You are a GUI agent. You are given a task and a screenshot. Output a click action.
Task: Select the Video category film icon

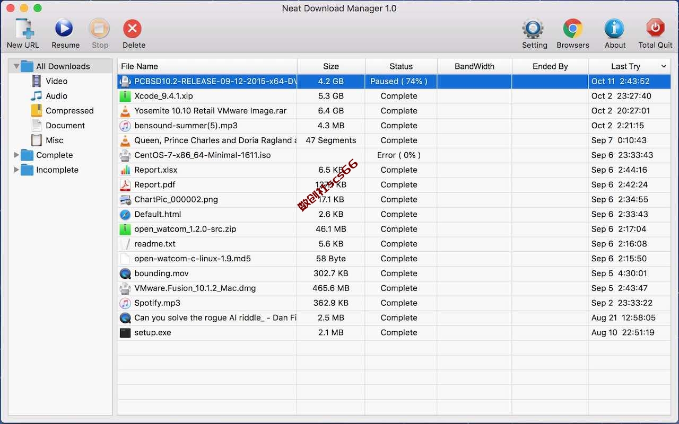click(x=37, y=81)
